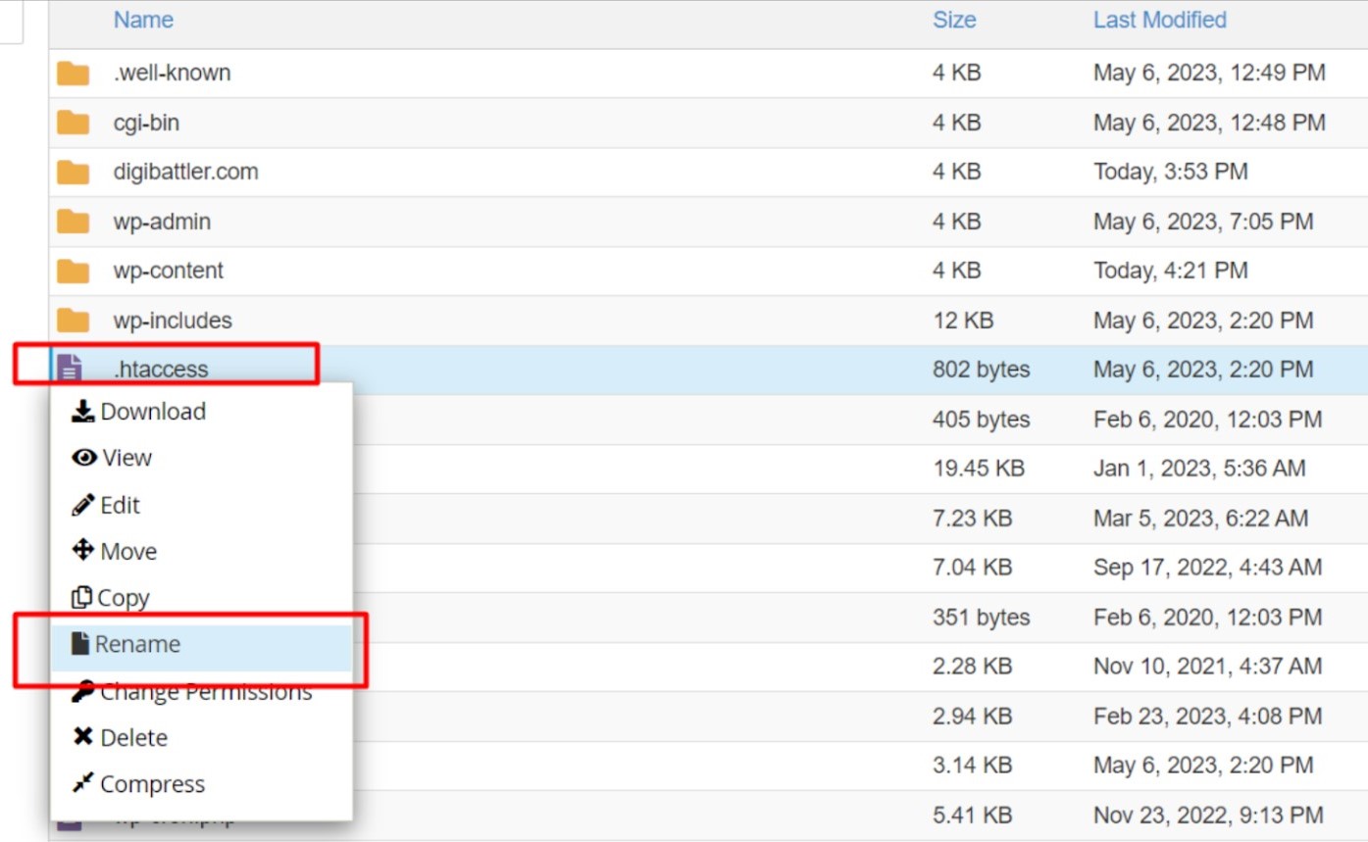Select the cgi-bin folder name
Image resolution: width=1368 pixels, height=842 pixels.
[x=146, y=124]
